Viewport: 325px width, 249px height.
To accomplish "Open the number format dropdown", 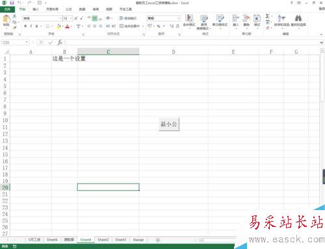I will pyautogui.click(x=178, y=18).
